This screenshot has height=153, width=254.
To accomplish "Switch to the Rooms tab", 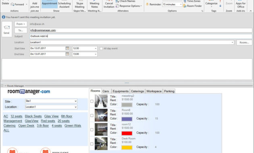I will (x=95, y=91).
